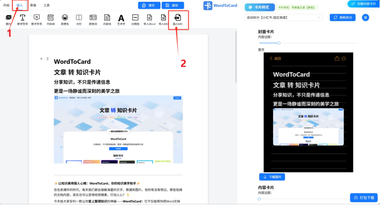Click the line 更是一场静谧而深刻的美学之旅
The image size is (380, 205).
[86, 91]
